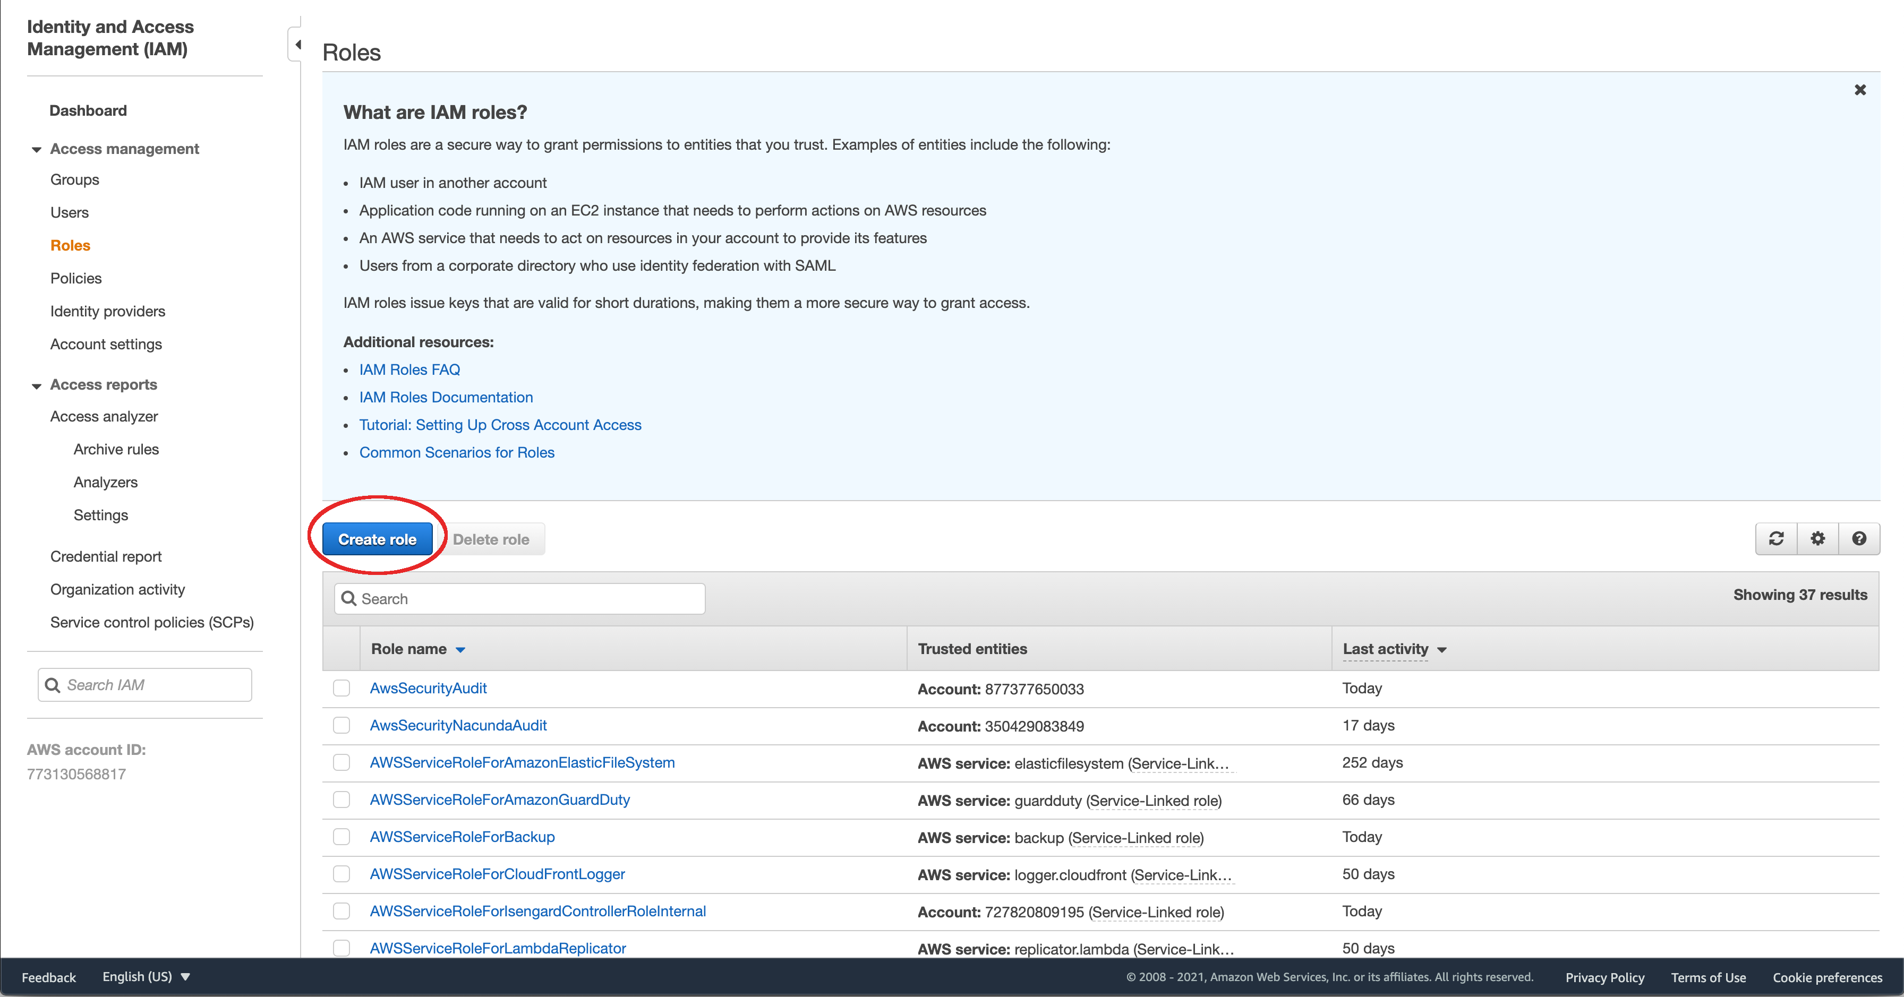
Task: Open AWSServiceRoleForAmazonGuardDuty role
Action: (x=500, y=800)
